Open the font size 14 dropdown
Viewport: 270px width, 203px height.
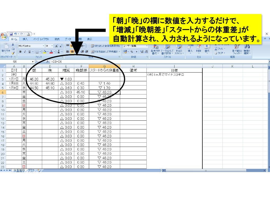tap(52, 46)
